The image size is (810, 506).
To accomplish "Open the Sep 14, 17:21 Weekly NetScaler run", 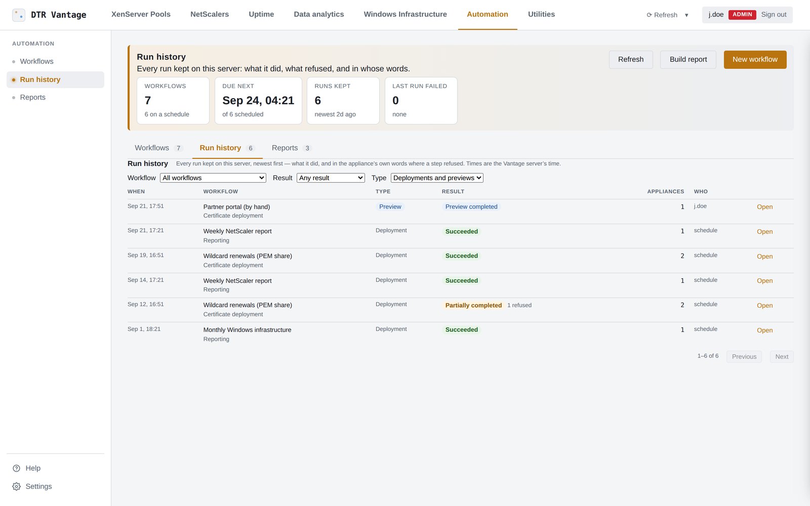I will point(764,281).
